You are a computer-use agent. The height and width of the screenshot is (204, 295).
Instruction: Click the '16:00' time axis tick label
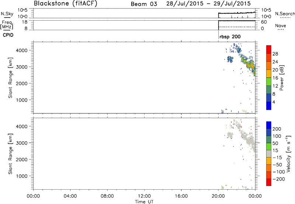[181, 196]
